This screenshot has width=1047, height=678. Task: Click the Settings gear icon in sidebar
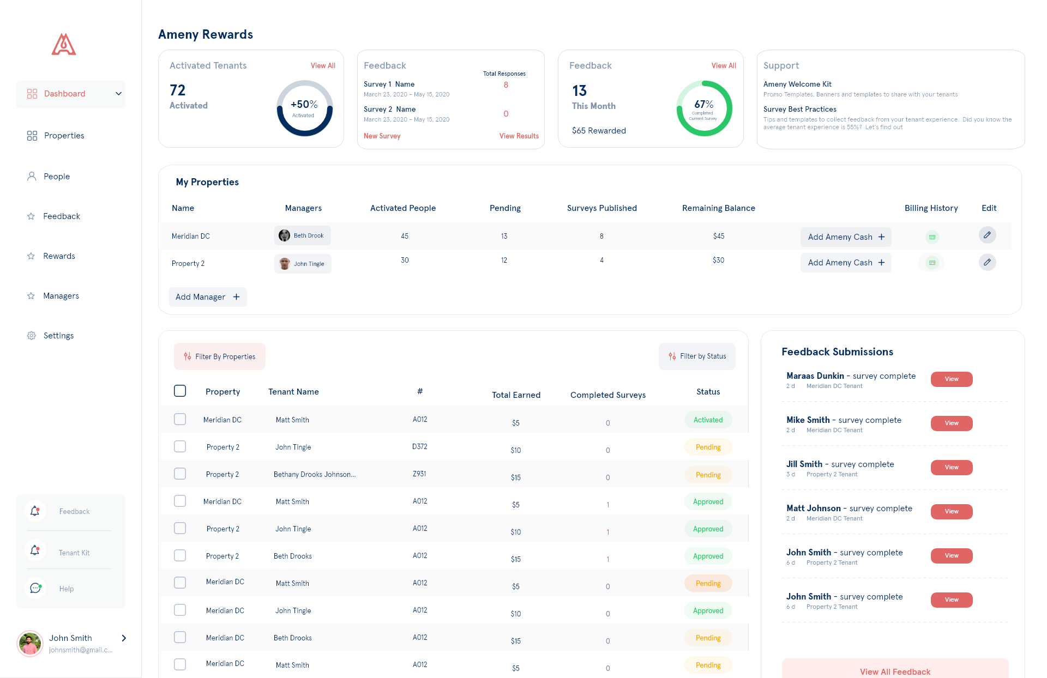click(x=32, y=336)
